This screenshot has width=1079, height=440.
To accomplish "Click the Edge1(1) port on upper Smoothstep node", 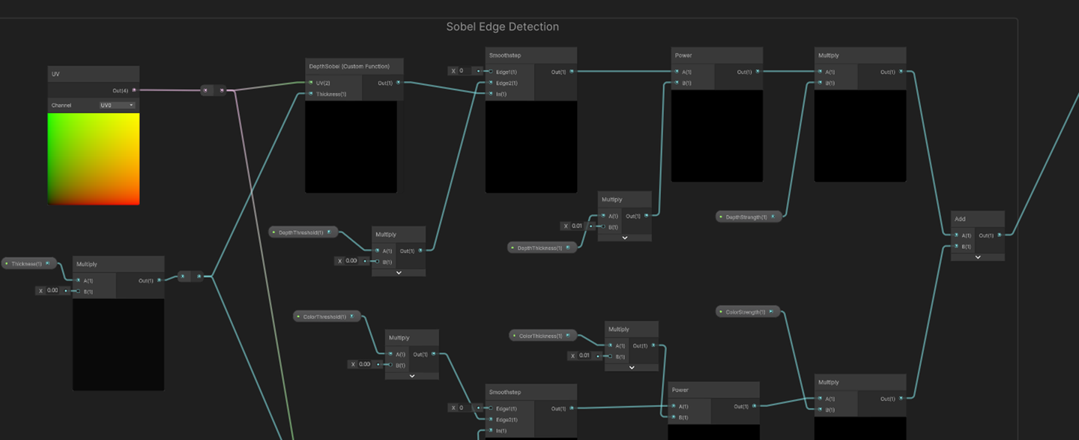I will pyautogui.click(x=489, y=72).
